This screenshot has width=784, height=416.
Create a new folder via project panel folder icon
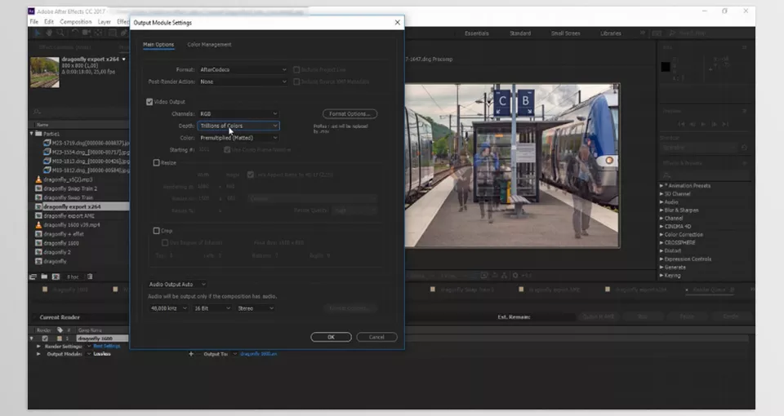click(x=44, y=277)
